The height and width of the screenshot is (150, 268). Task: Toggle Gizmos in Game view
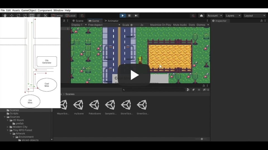pyautogui.click(x=201, y=25)
